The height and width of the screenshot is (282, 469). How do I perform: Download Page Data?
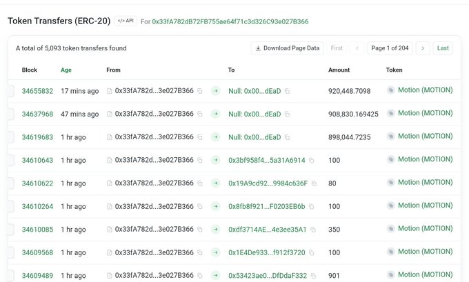(287, 48)
